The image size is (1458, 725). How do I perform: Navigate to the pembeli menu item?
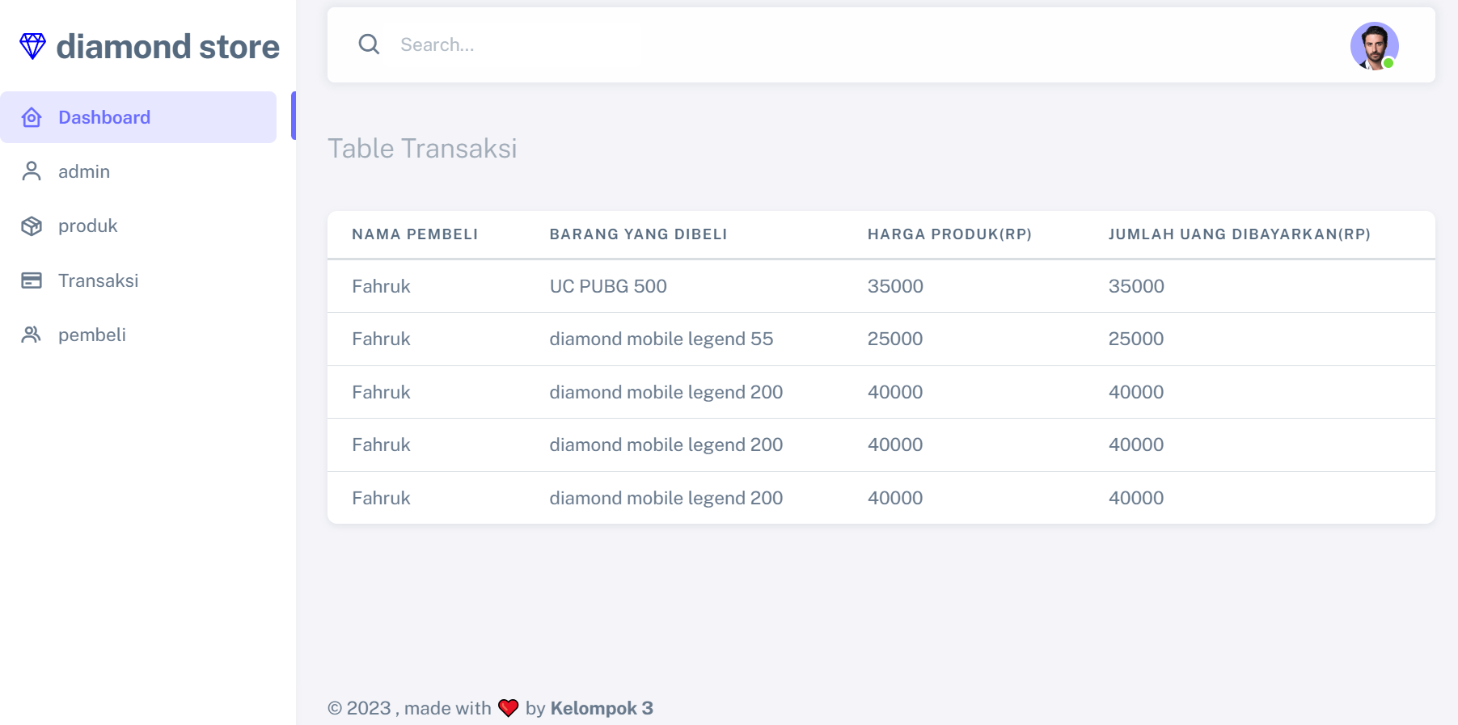click(92, 335)
